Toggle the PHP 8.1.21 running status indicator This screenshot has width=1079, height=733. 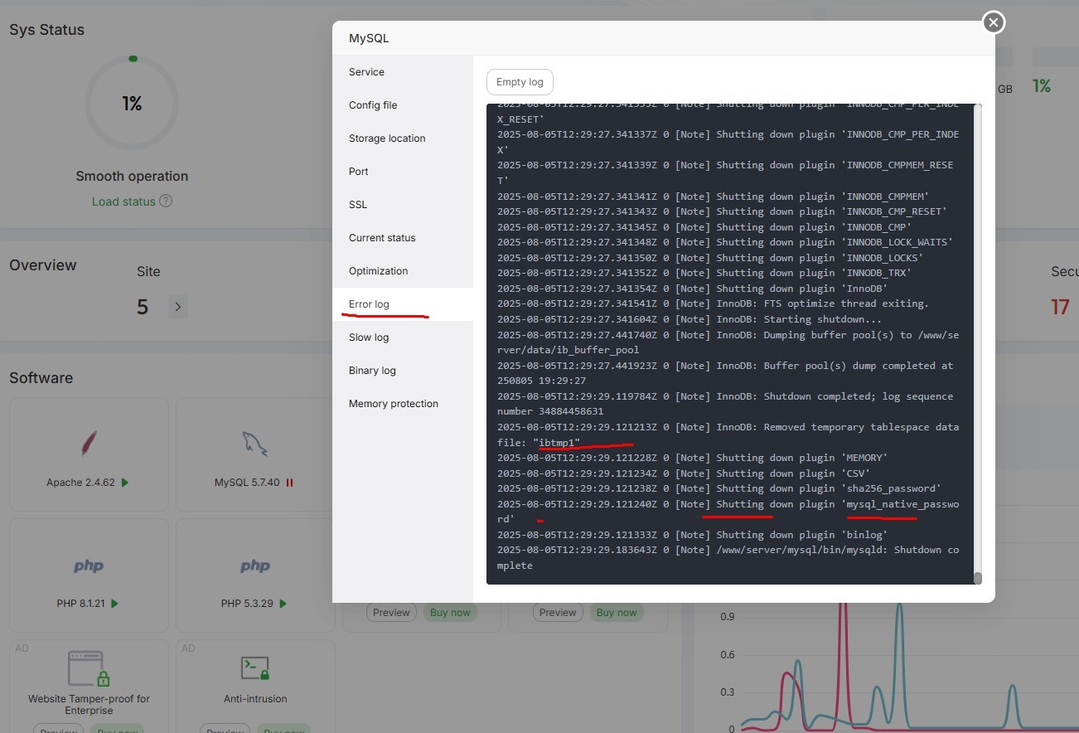[114, 604]
